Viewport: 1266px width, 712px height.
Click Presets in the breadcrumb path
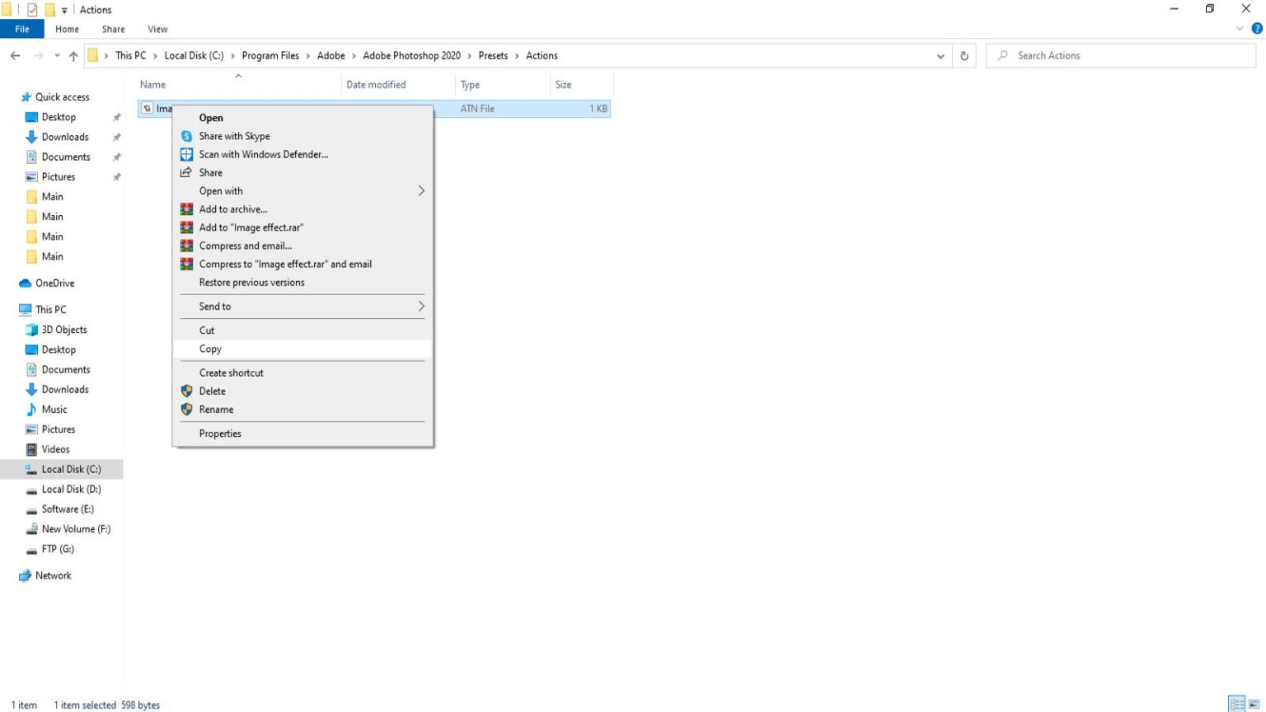pos(493,55)
